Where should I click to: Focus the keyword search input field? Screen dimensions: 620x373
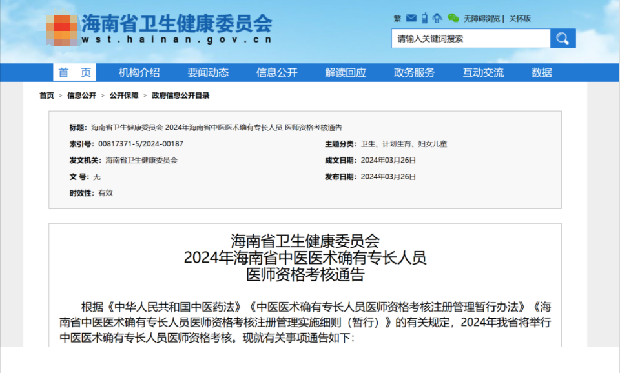coord(471,39)
